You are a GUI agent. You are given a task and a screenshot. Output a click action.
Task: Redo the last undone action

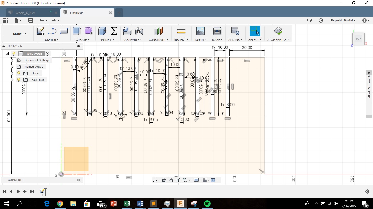tap(54, 20)
